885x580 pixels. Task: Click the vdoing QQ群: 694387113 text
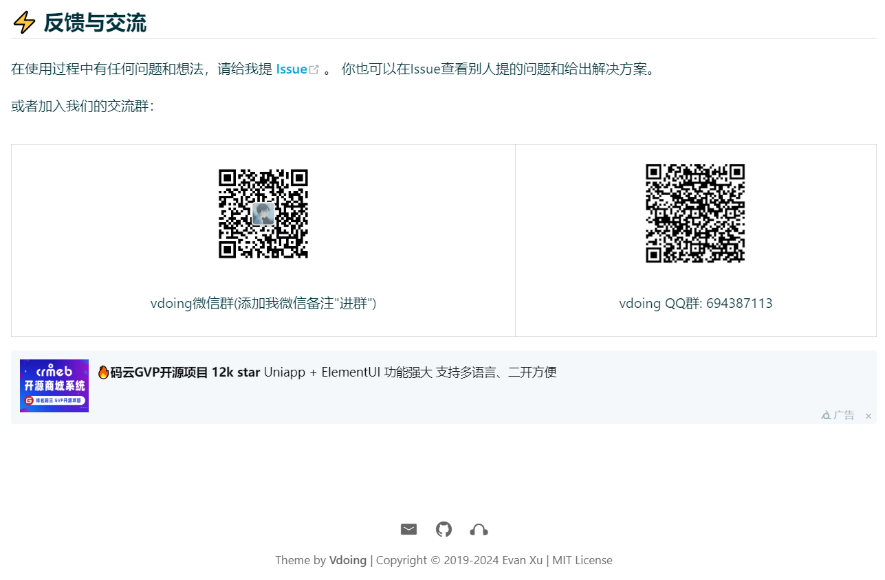pos(696,303)
